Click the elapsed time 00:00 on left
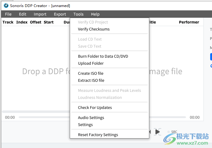Viewport: 212px width, 148px height. point(10,117)
